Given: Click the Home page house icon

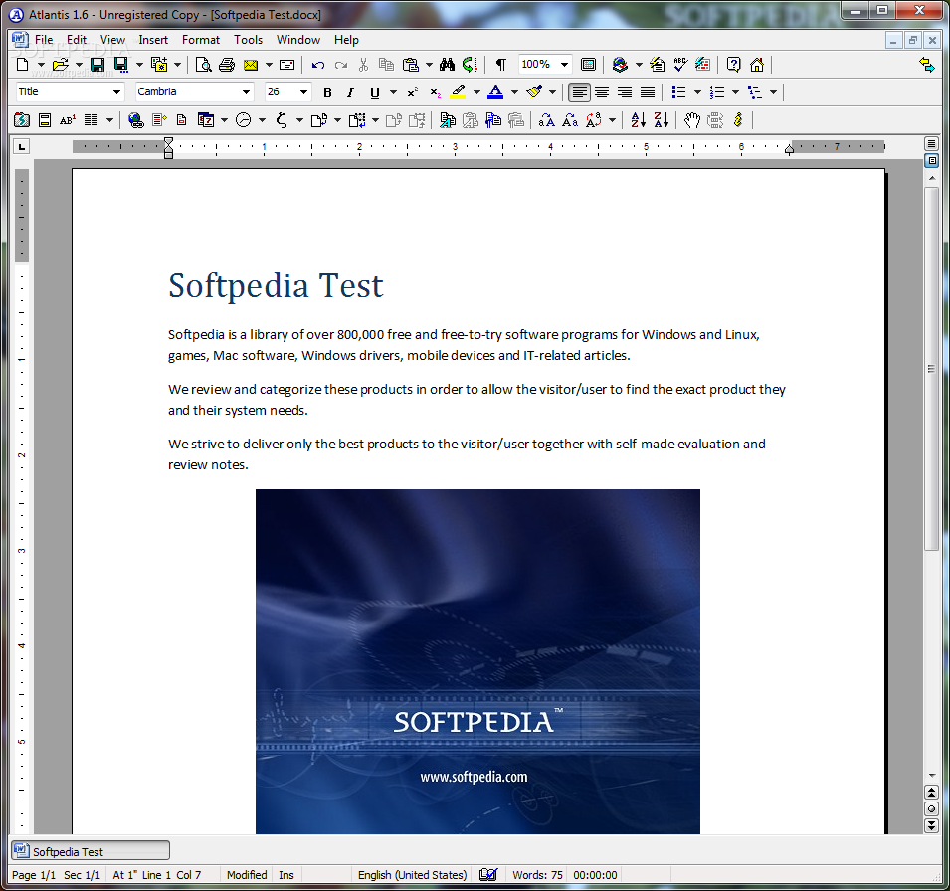Looking at the screenshot, I should [757, 65].
